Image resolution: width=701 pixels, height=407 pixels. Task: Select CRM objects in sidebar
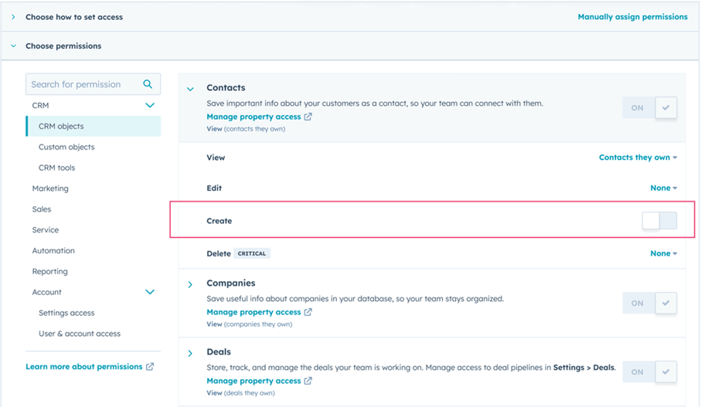click(x=94, y=126)
